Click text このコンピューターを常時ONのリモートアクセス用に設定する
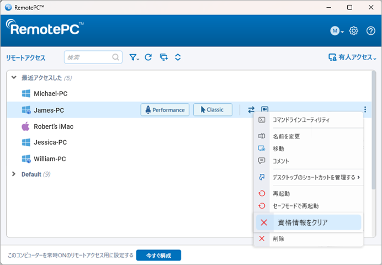This screenshot has width=382, height=265. pos(71,255)
